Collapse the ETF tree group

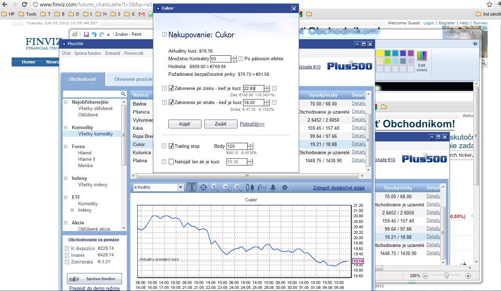[66, 198]
